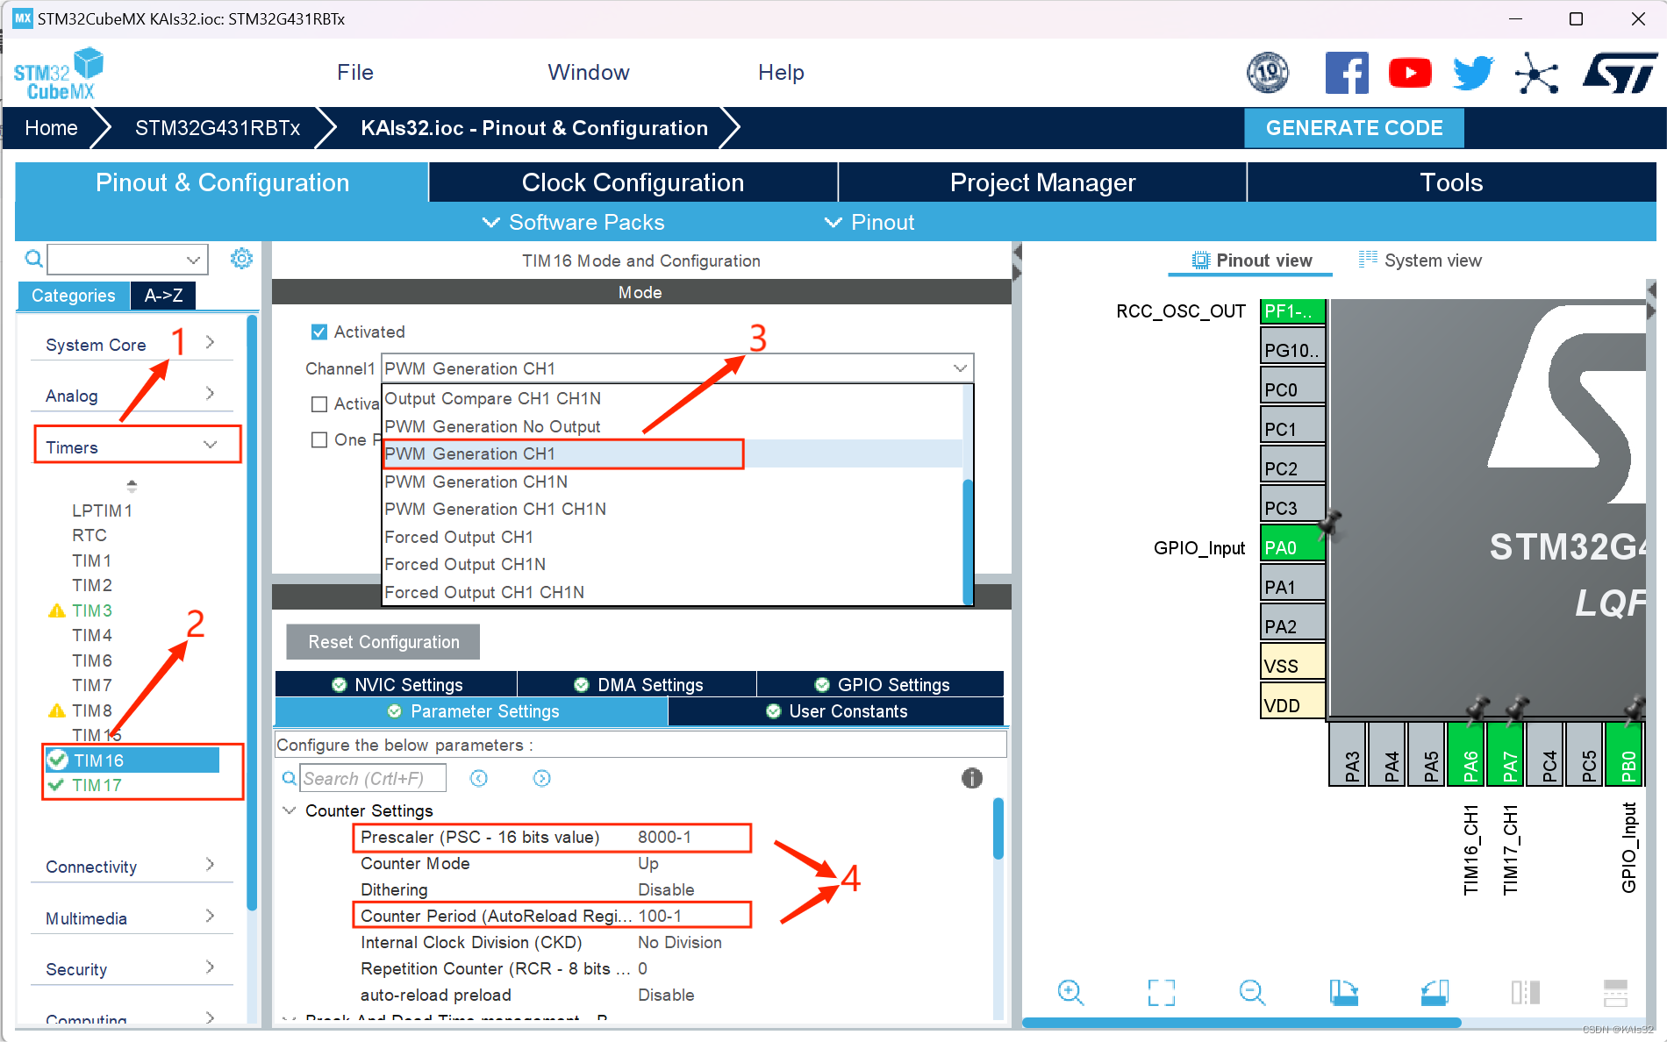
Task: Collapse the Counter Settings group
Action: pos(289,810)
